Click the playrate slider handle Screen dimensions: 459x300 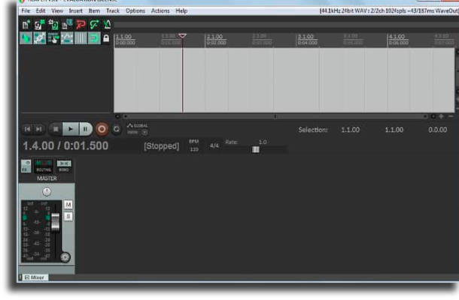(x=256, y=149)
